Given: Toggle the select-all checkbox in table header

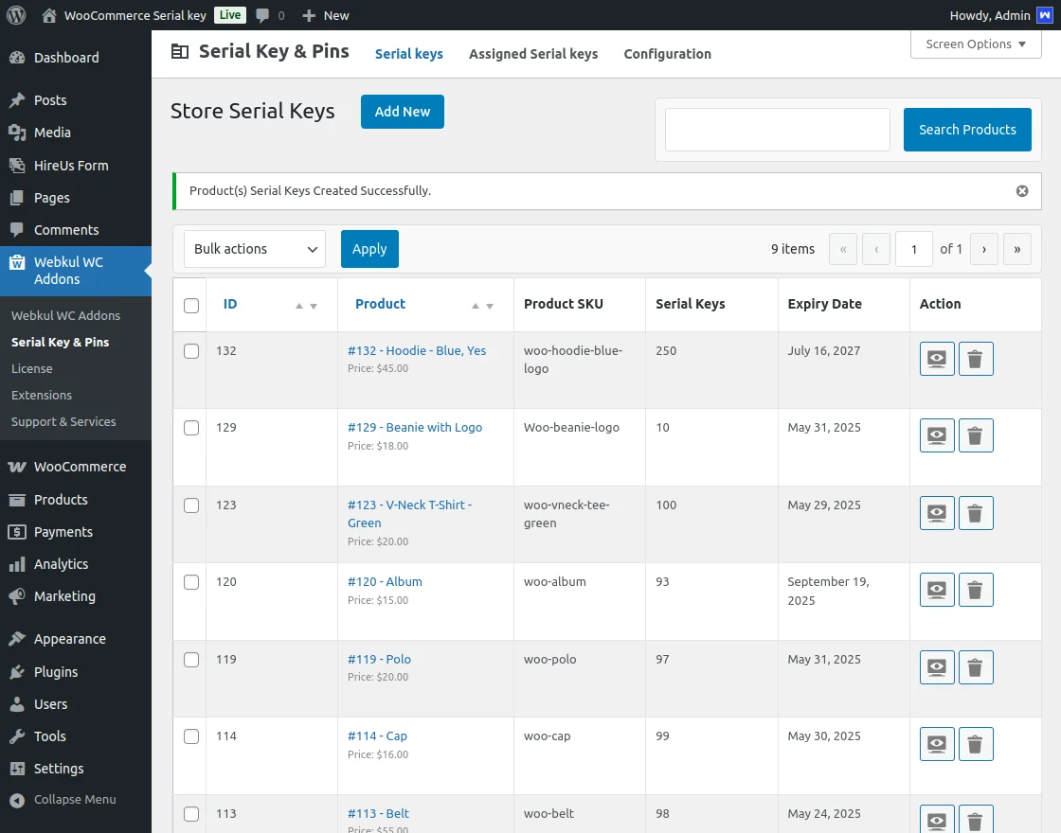Looking at the screenshot, I should pos(191,305).
